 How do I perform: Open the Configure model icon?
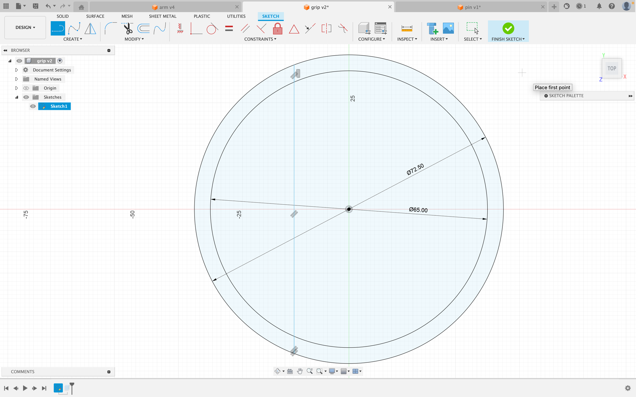point(364,29)
